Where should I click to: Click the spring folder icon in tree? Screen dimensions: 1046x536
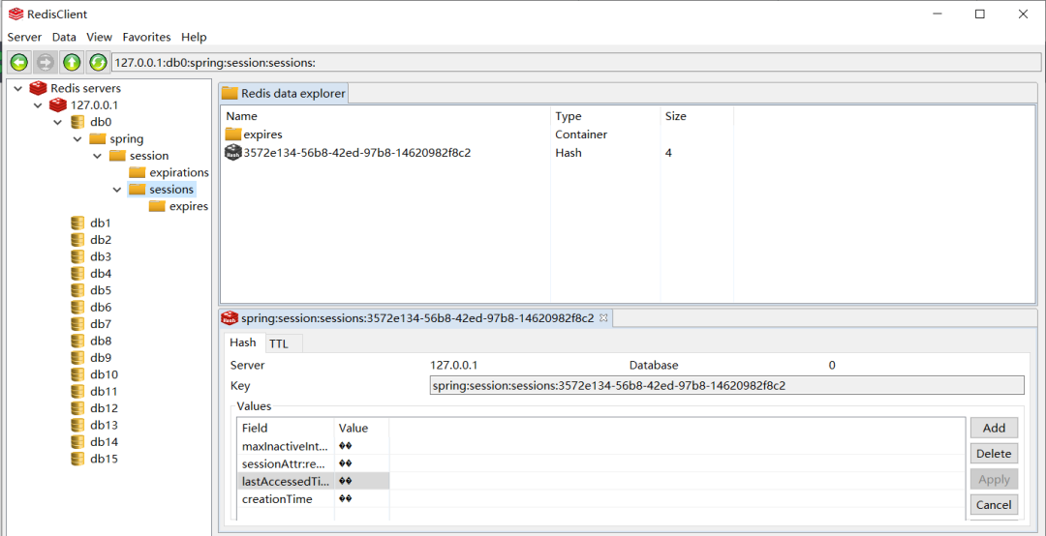(98, 138)
